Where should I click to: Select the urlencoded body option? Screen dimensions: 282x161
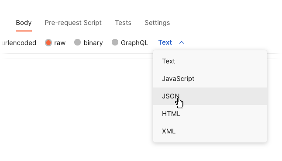19,43
